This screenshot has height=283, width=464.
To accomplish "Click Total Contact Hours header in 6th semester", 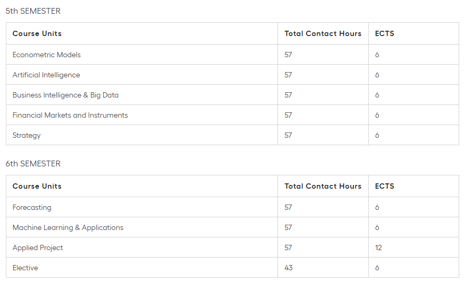I will point(323,186).
